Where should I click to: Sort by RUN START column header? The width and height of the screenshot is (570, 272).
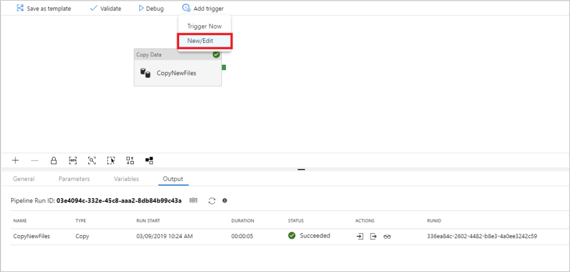point(148,221)
